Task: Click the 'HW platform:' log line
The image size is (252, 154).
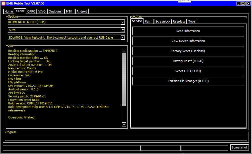Action: pos(17,82)
